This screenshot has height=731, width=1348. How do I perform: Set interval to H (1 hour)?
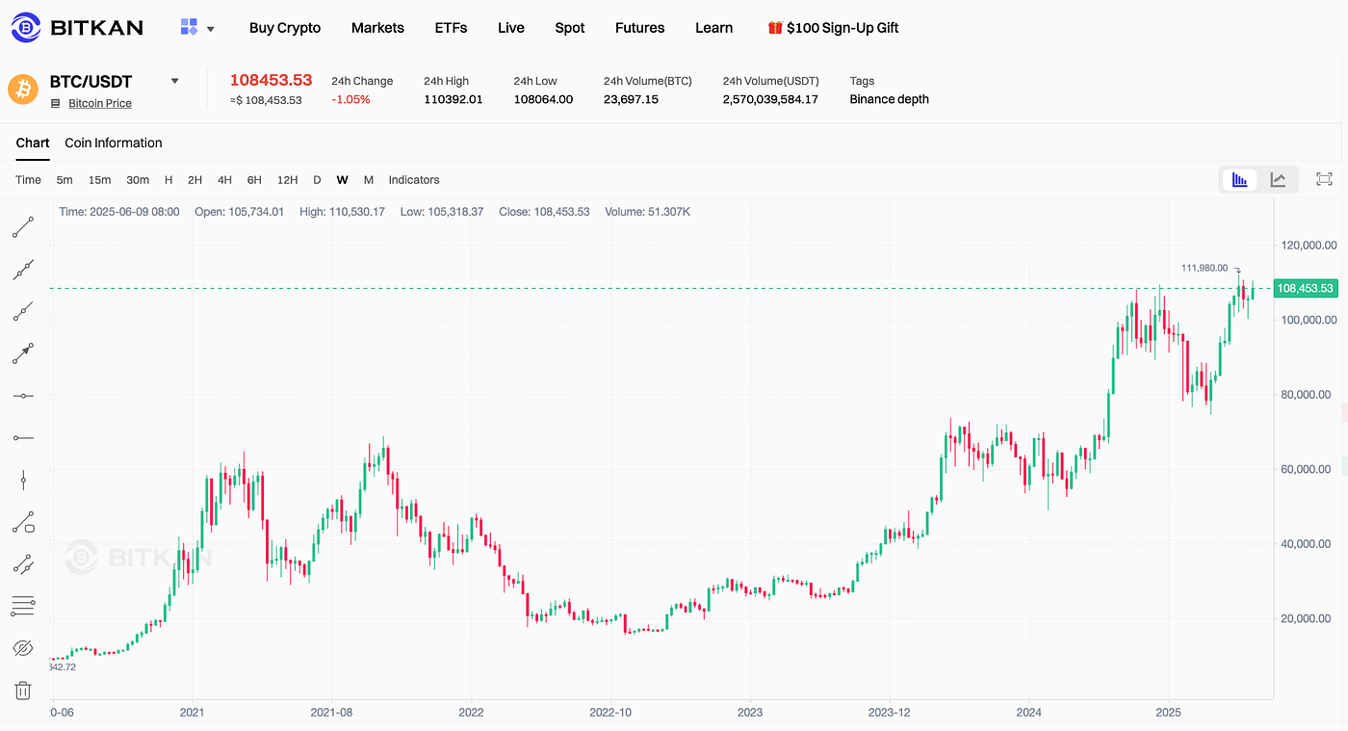[168, 180]
